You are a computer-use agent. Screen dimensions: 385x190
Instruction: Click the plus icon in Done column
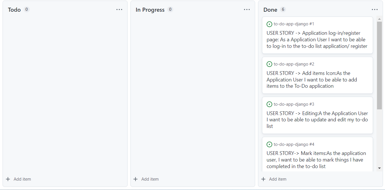(263, 179)
